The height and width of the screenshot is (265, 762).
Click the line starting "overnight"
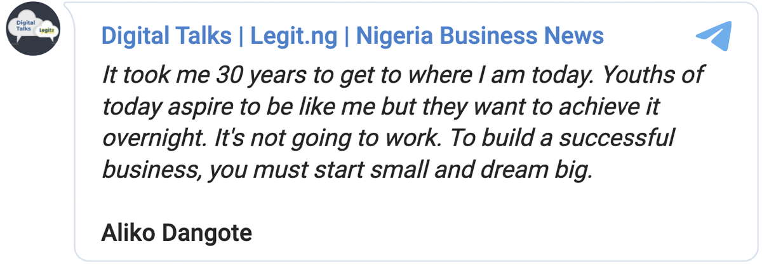[x=387, y=139]
